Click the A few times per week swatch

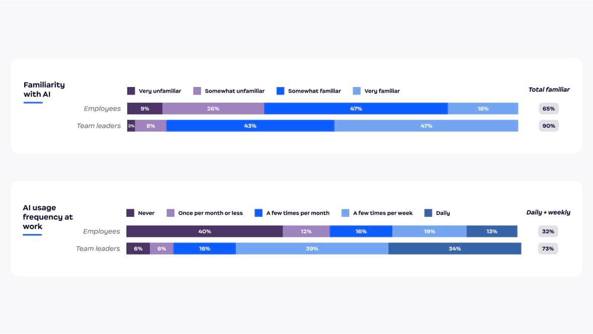[346, 213]
